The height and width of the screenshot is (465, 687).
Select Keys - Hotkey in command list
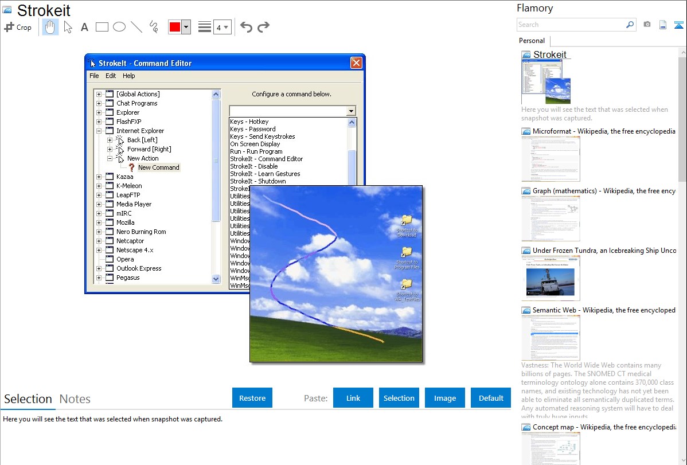click(x=249, y=122)
